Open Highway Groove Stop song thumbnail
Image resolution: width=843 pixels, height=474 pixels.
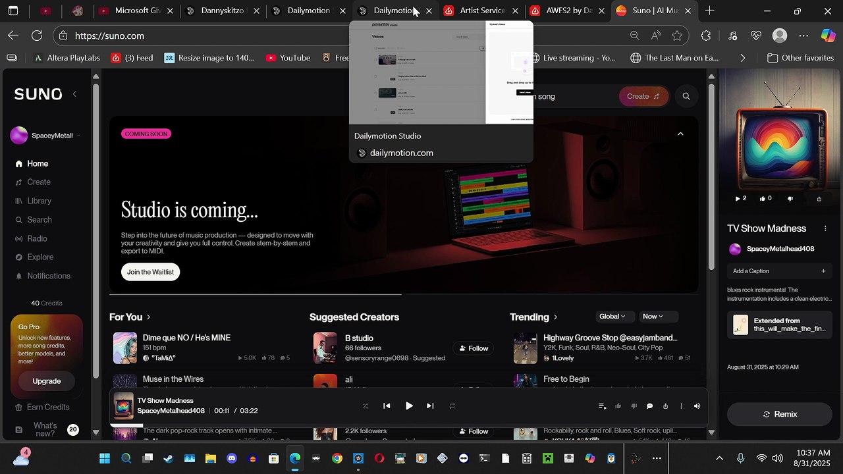coord(526,348)
